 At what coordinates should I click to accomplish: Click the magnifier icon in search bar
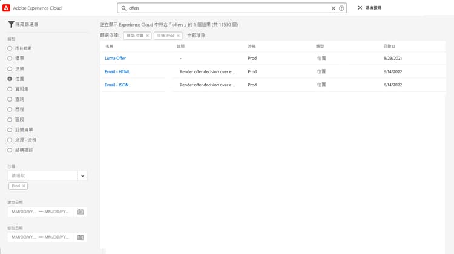click(x=123, y=8)
